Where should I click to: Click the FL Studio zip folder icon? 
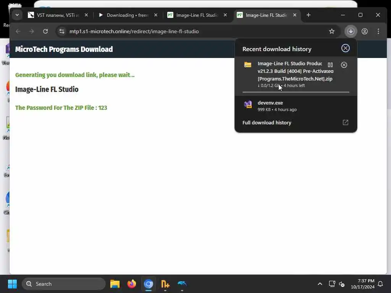coord(247,64)
